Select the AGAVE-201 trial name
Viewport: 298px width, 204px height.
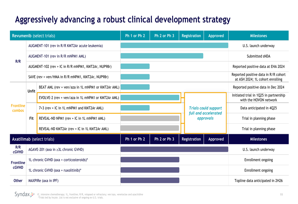56,150
